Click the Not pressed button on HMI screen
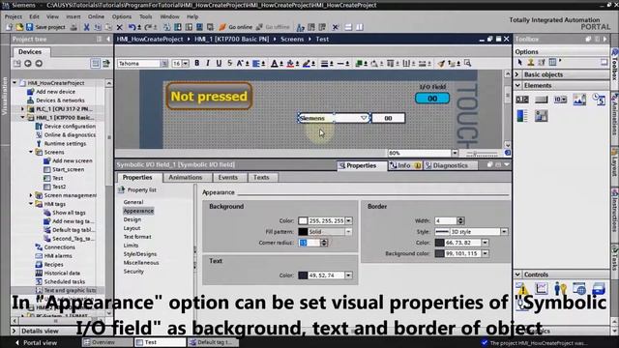 [x=209, y=96]
